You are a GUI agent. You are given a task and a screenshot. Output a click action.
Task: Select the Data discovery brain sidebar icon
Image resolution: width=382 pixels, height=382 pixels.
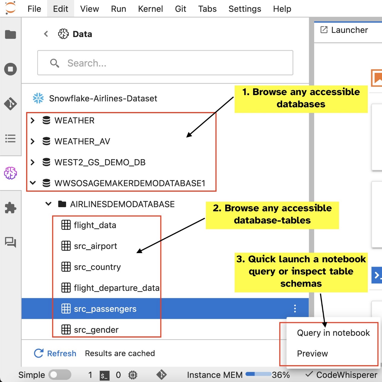click(x=10, y=173)
